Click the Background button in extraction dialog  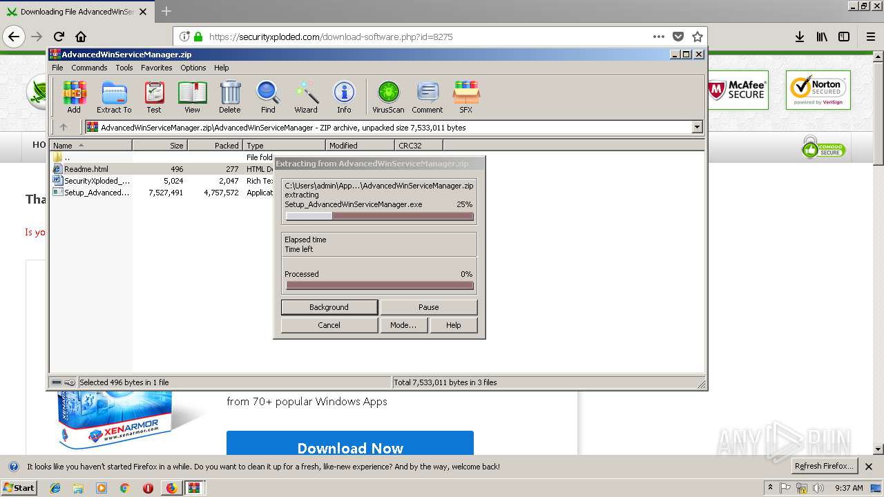coord(329,307)
